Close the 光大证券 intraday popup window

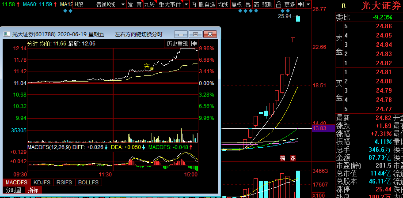[210, 34]
